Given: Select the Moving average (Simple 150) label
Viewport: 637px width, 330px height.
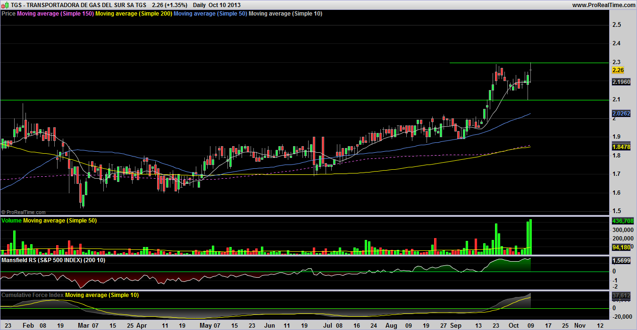Looking at the screenshot, I should pyautogui.click(x=55, y=14).
